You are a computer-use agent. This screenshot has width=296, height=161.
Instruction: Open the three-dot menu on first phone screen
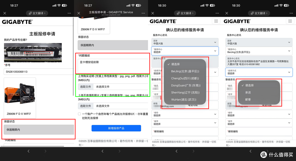[69, 13]
